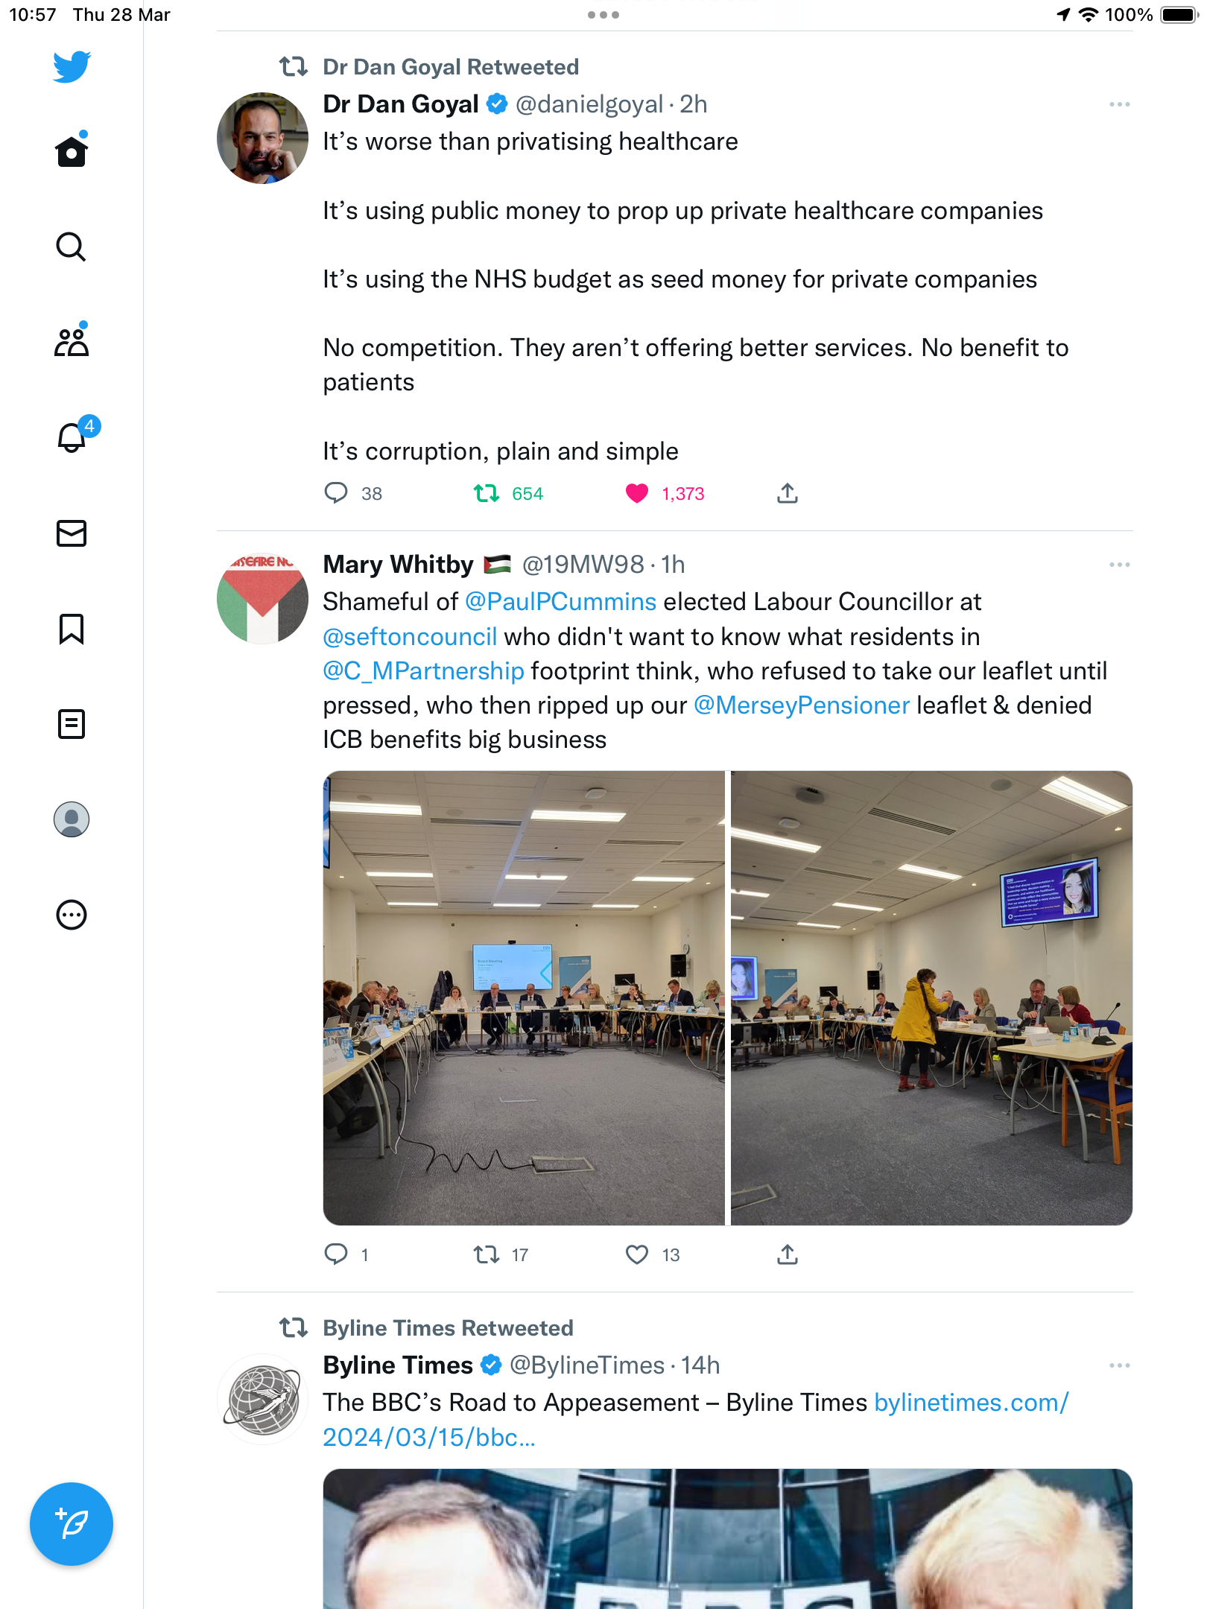View the left meeting room photo
Image resolution: width=1207 pixels, height=1609 pixels.
524,998
